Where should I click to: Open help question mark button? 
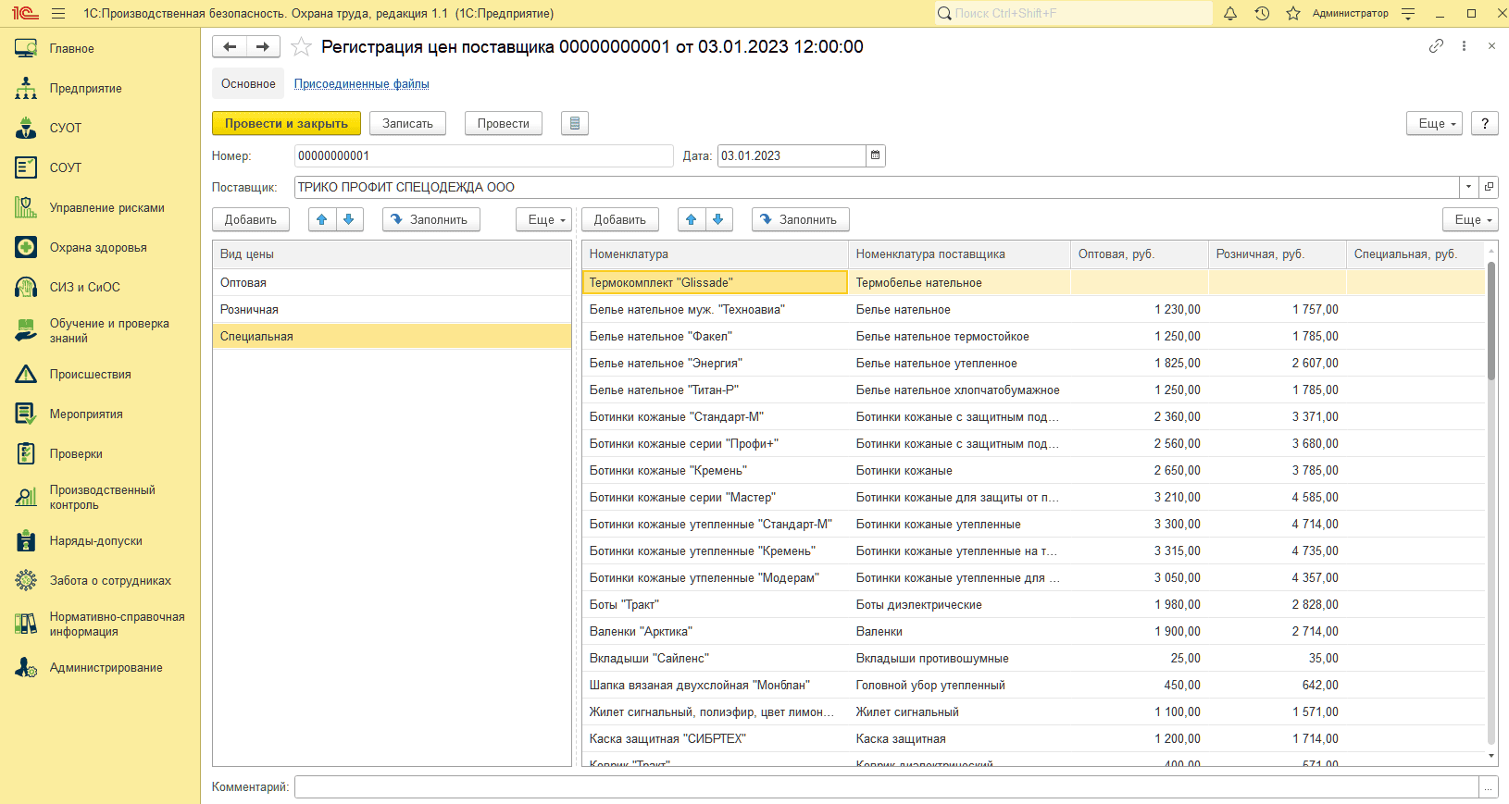(1485, 123)
